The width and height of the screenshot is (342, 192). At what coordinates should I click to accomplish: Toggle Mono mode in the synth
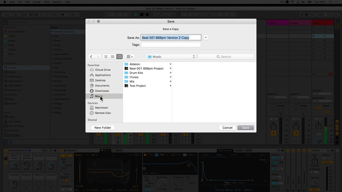tap(275, 162)
